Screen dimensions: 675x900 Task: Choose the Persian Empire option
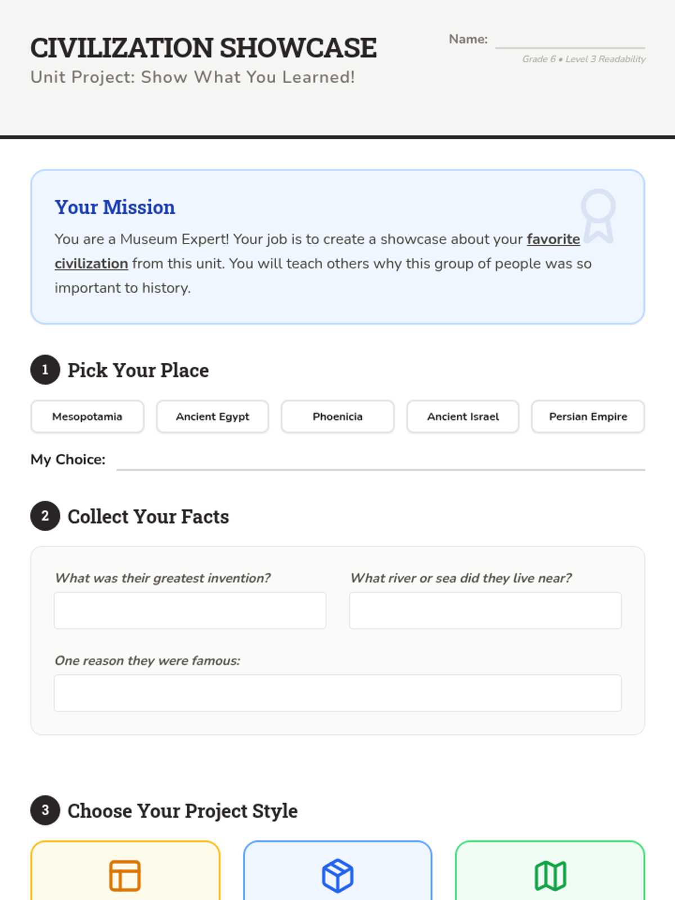click(x=588, y=417)
